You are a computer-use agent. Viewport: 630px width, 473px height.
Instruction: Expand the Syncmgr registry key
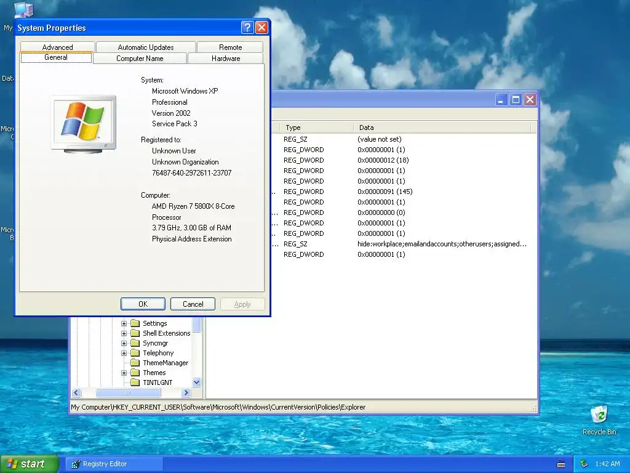[x=124, y=343]
